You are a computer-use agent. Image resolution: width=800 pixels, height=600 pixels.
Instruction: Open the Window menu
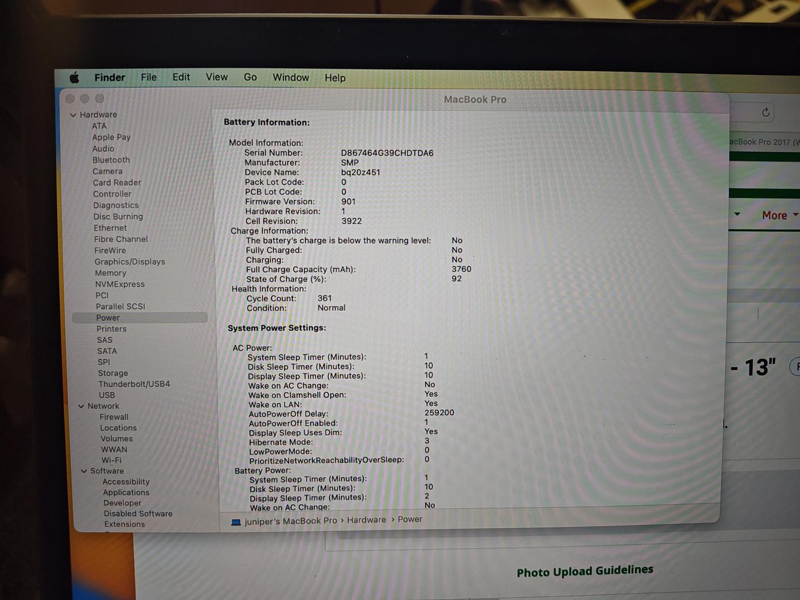coord(291,78)
